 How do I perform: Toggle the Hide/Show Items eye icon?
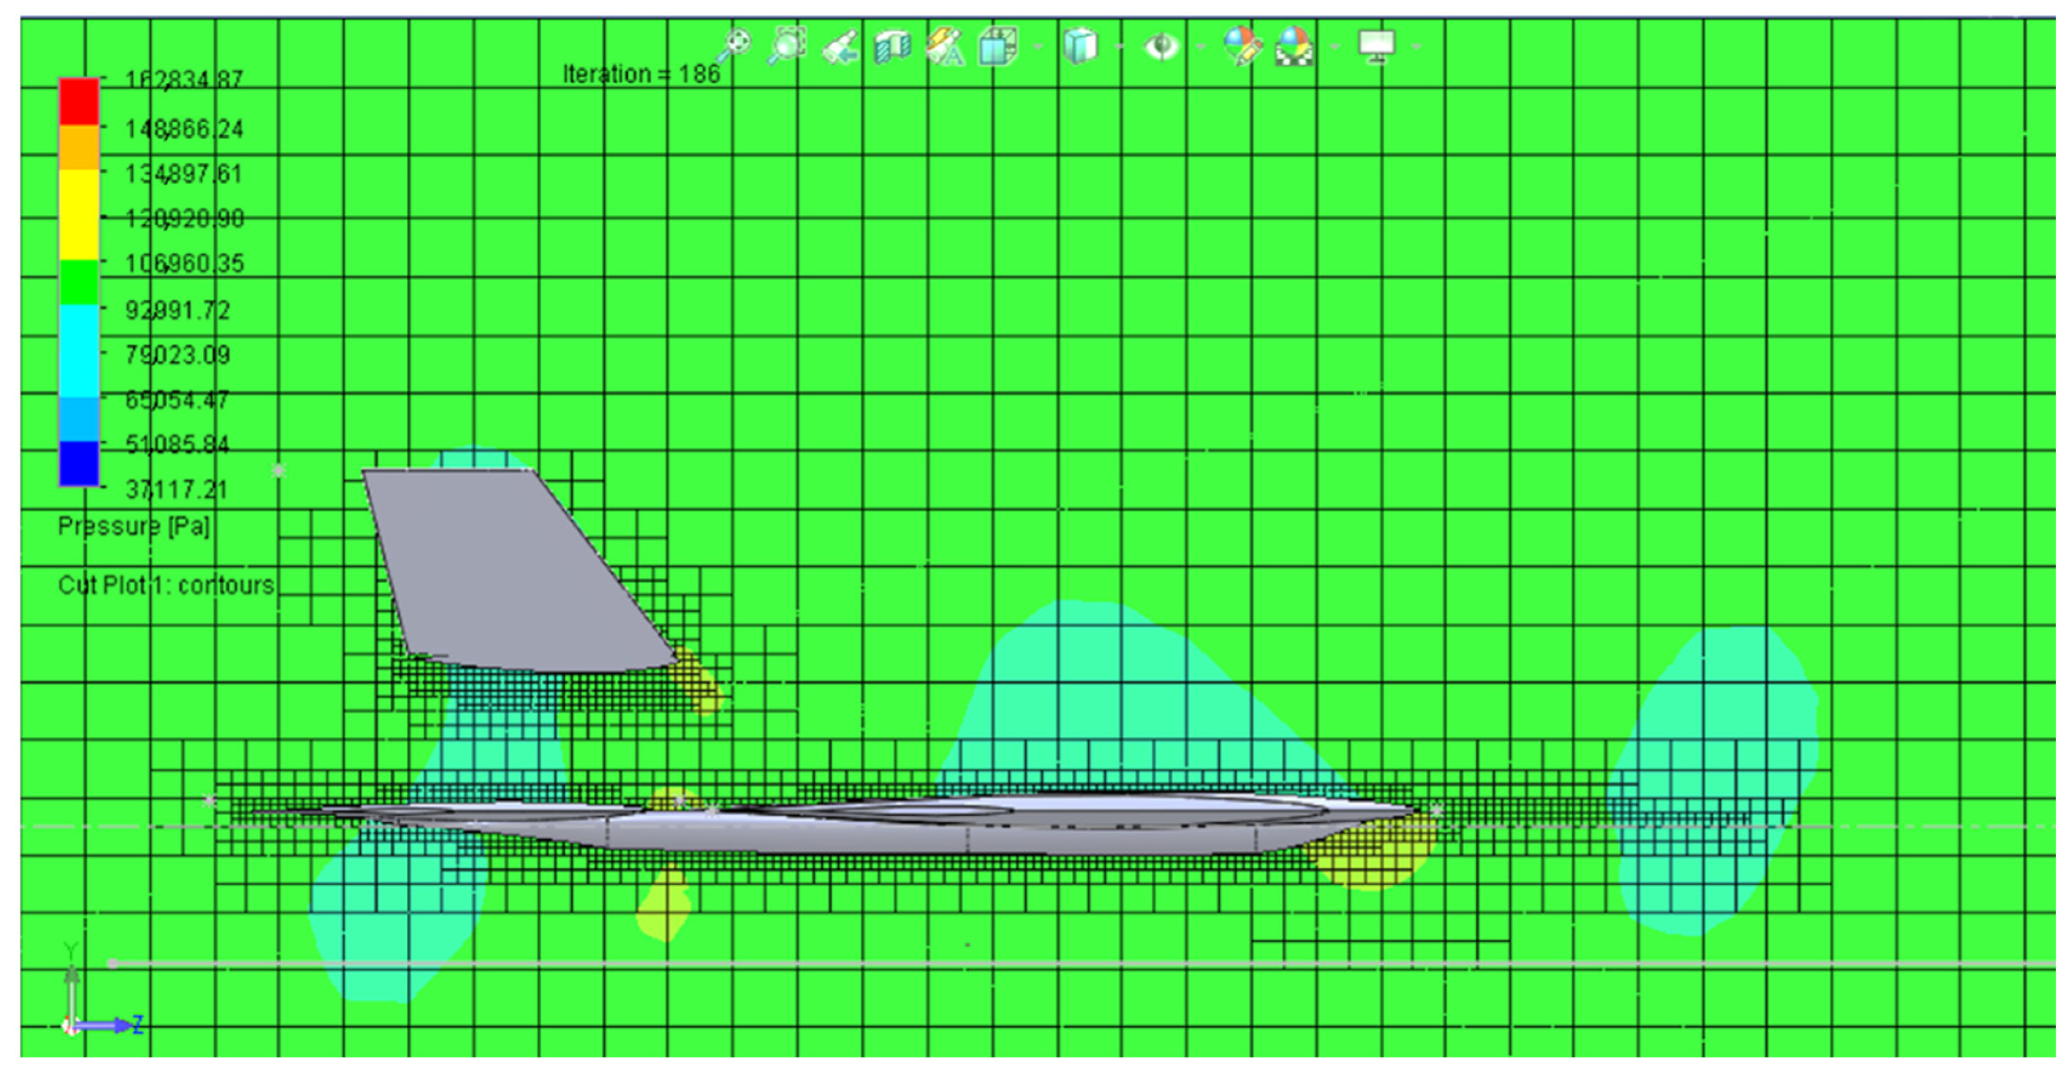point(1162,47)
